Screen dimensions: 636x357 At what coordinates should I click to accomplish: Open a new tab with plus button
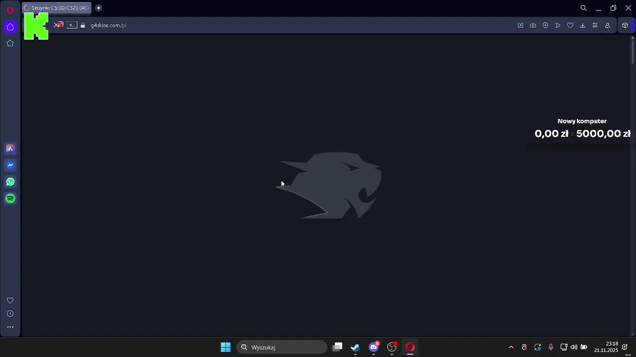[98, 8]
